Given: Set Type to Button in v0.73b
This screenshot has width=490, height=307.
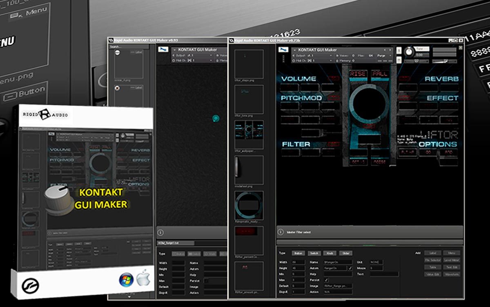Looking at the screenshot, I should [x=298, y=253].
